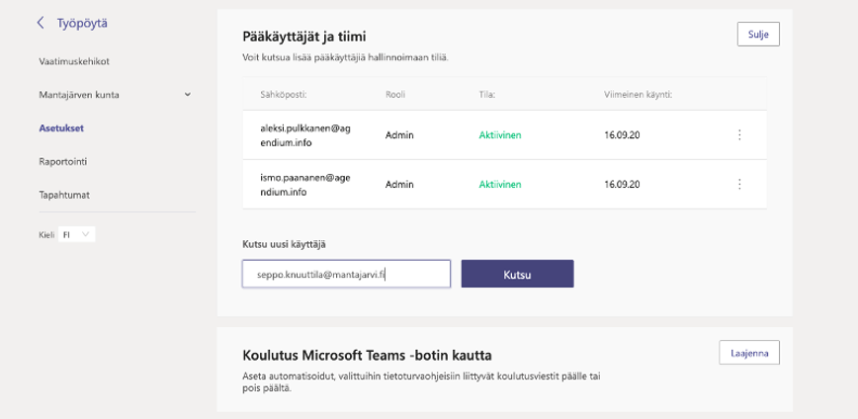Click the Sähköposti column header
Screen dimensions: 858x419
pos(284,95)
